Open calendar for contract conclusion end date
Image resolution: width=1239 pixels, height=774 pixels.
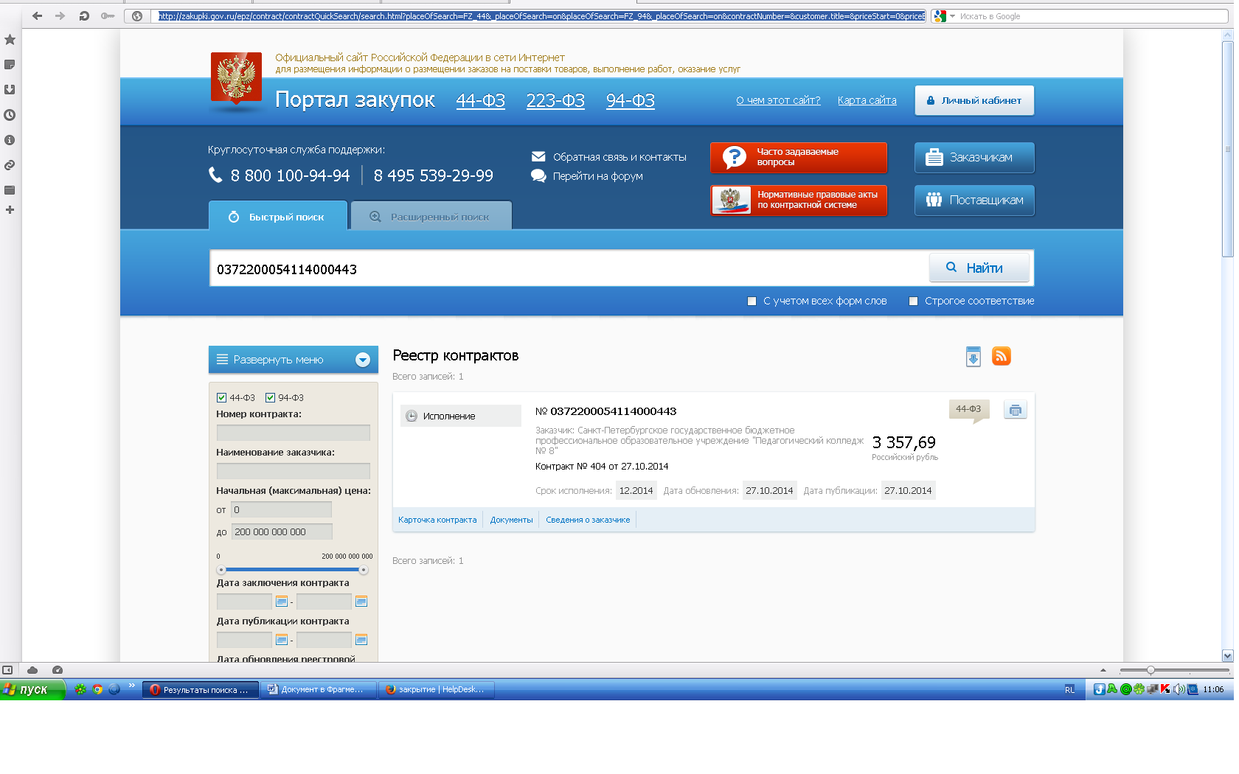361,602
